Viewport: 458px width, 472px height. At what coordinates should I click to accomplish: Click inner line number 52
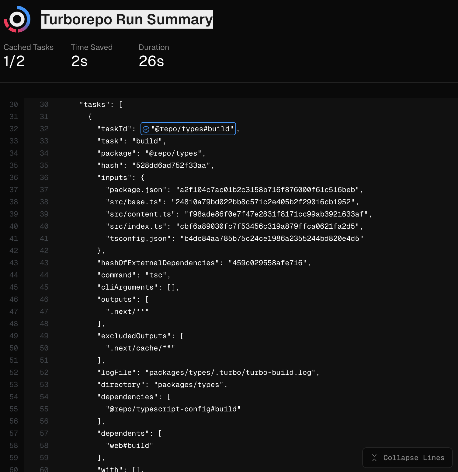pyautogui.click(x=44, y=372)
